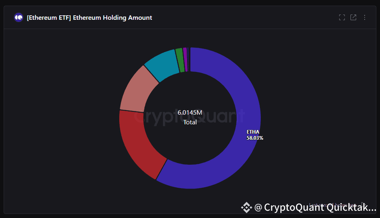Click the word Total in donut center
The height and width of the screenshot is (218, 380).
(x=190, y=122)
